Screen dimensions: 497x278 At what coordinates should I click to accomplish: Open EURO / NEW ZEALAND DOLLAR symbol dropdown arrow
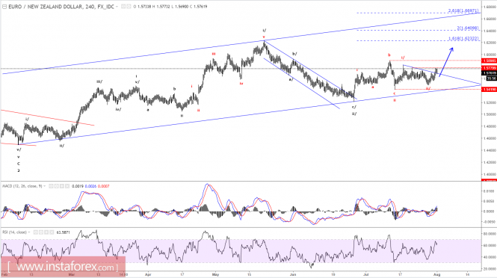tap(117, 6)
